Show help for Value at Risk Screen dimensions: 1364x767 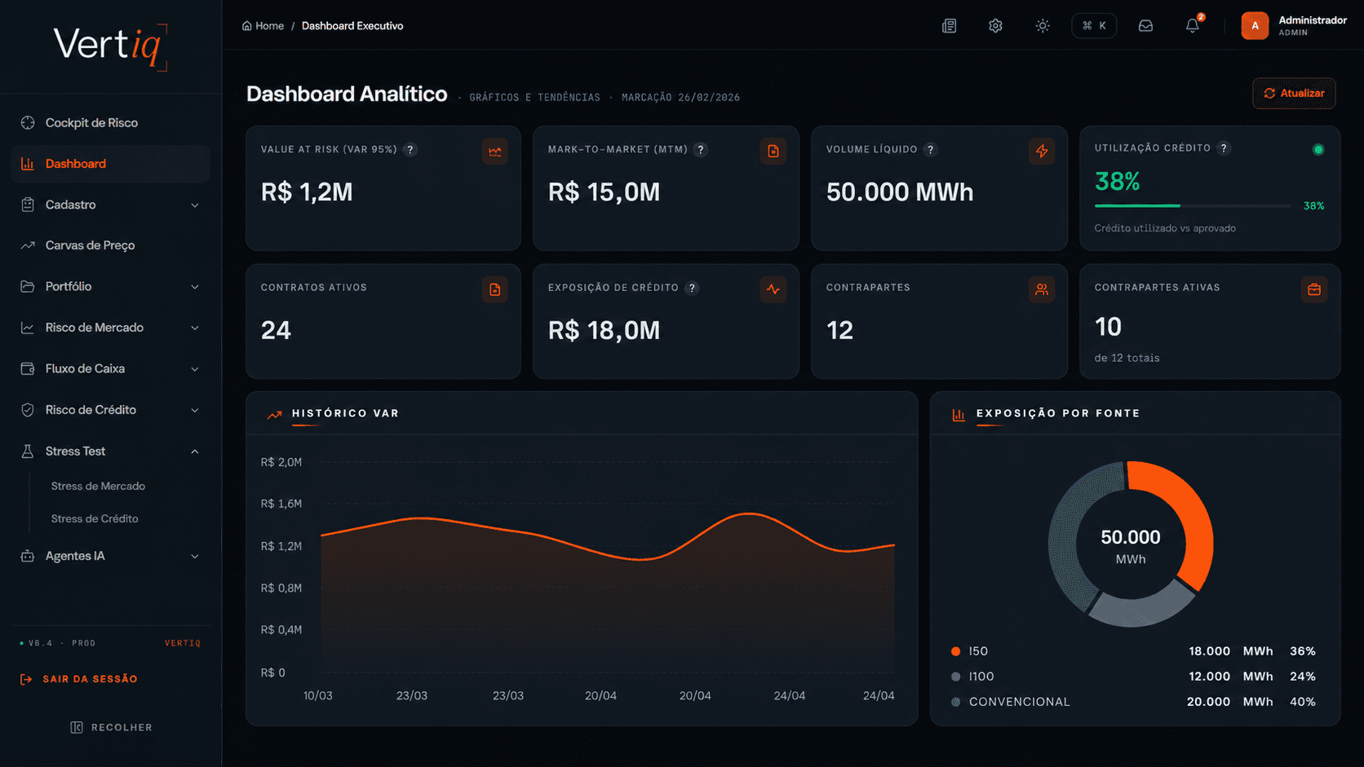click(410, 150)
